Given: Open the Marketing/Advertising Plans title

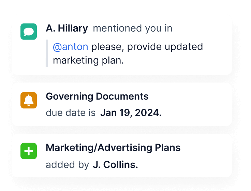Looking at the screenshot, I should click(x=113, y=148).
